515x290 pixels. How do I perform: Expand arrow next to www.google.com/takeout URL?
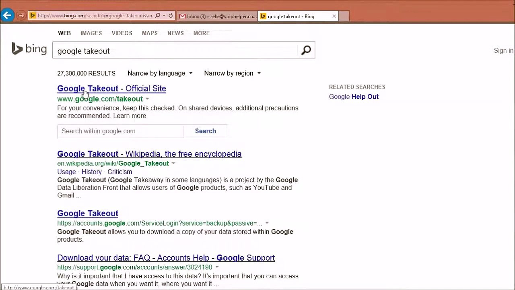[147, 99]
